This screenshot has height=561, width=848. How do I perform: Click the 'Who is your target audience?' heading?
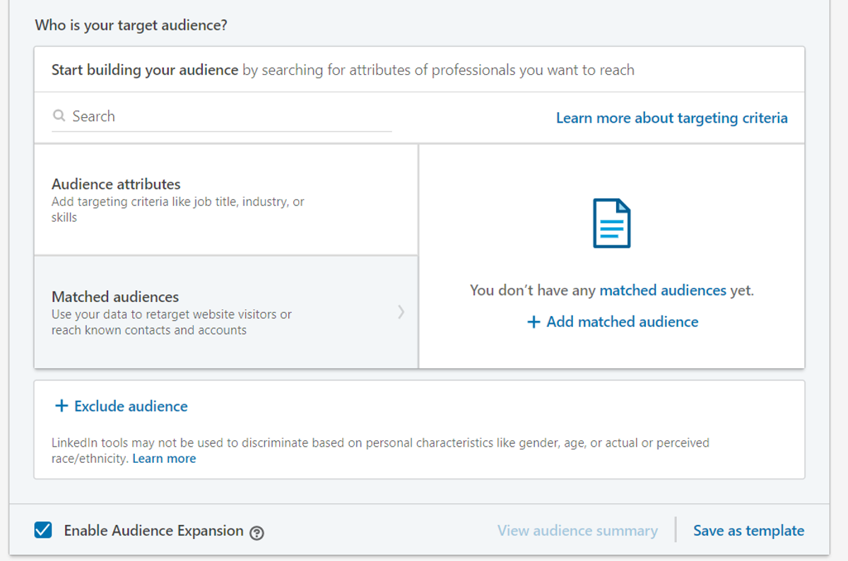pyautogui.click(x=131, y=25)
